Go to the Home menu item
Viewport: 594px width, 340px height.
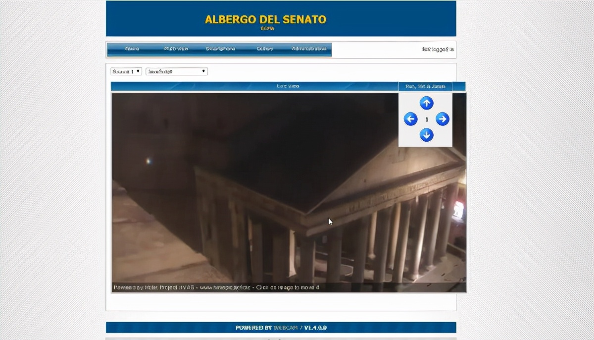132,49
